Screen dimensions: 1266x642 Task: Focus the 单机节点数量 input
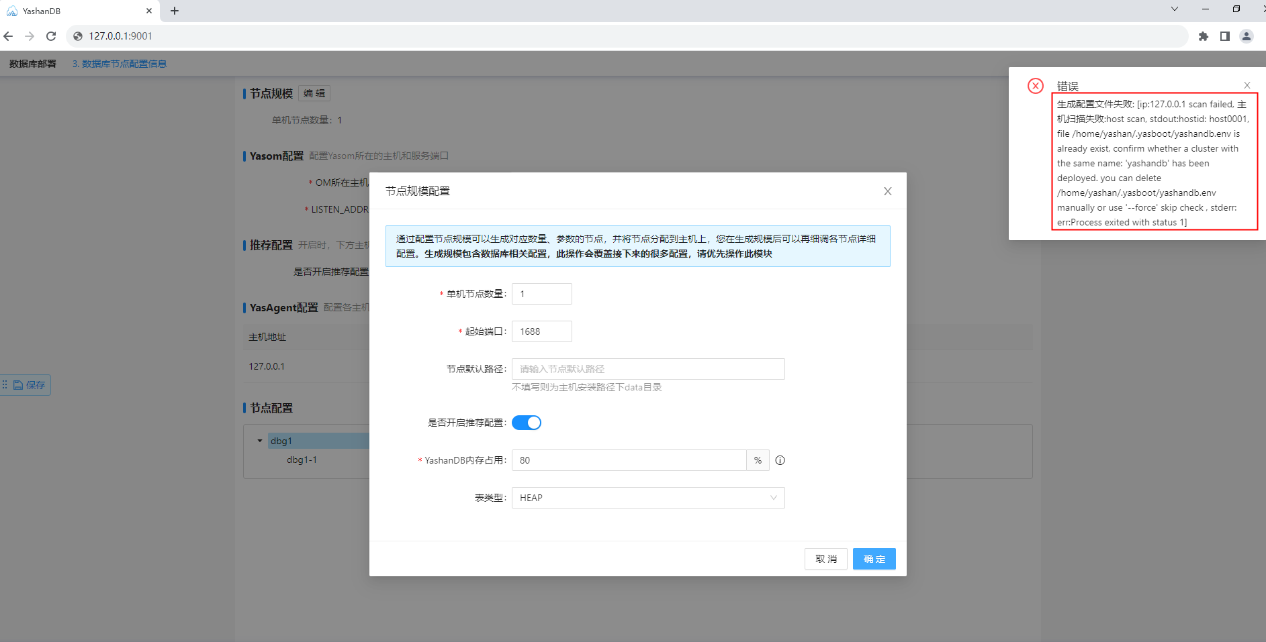click(x=542, y=294)
